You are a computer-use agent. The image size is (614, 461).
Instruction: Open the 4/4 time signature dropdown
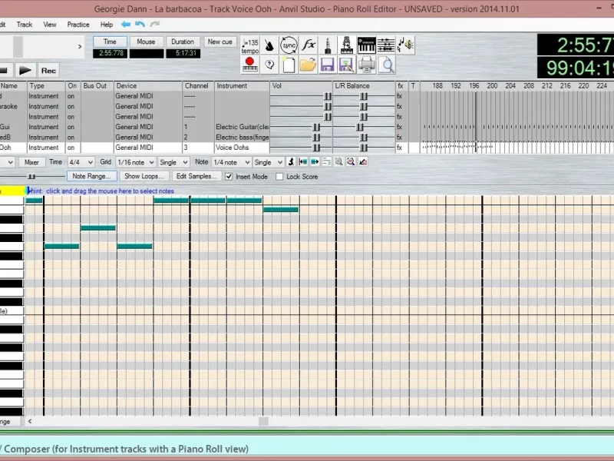[81, 162]
